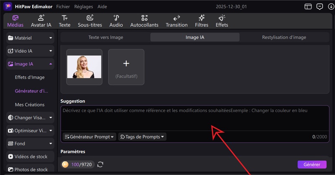This screenshot has height=175, width=335.
Task: Open the Transition tool
Action: click(x=177, y=21)
